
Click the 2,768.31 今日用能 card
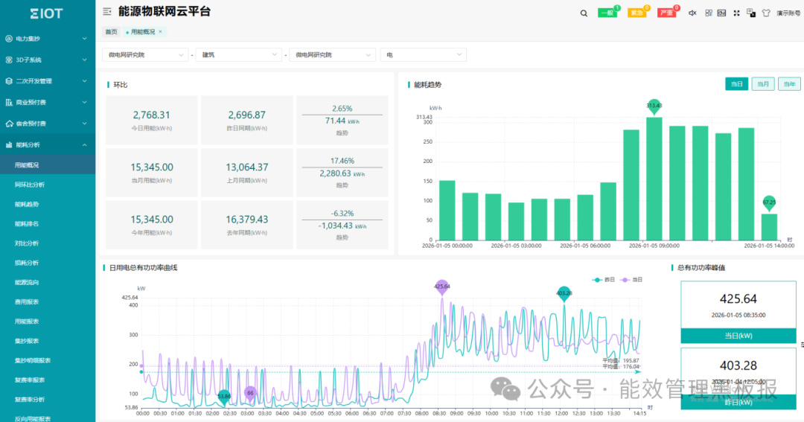pyautogui.click(x=151, y=120)
